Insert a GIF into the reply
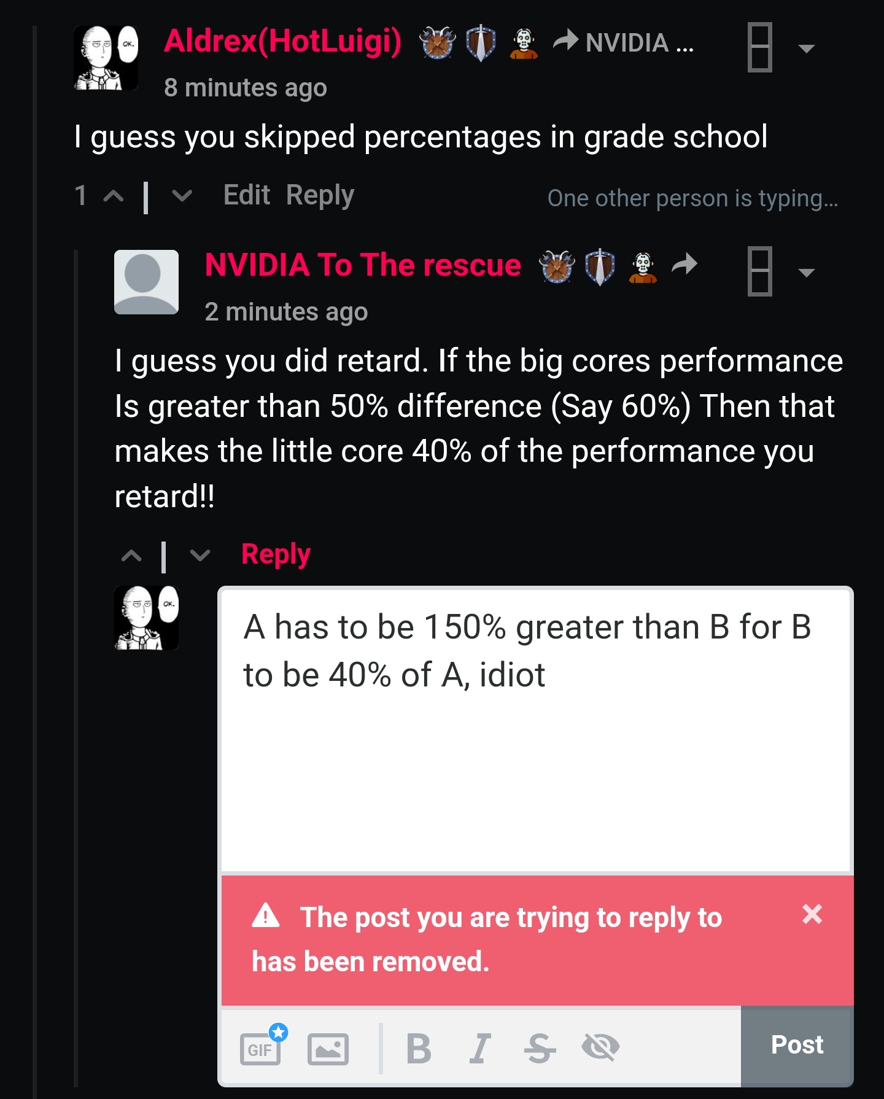The image size is (884, 1099). (262, 1046)
